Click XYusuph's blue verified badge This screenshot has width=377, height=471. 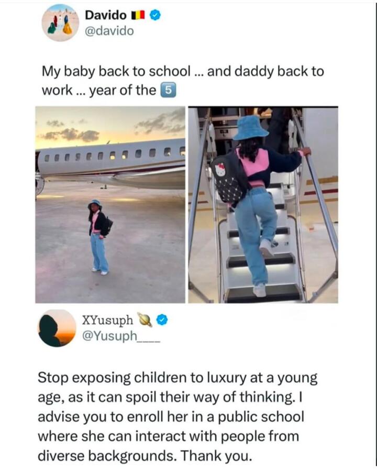(162, 321)
